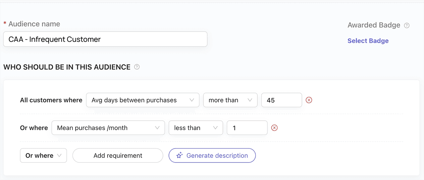Image resolution: width=424 pixels, height=180 pixels.
Task: Click into the Audience name text field
Action: click(x=105, y=39)
